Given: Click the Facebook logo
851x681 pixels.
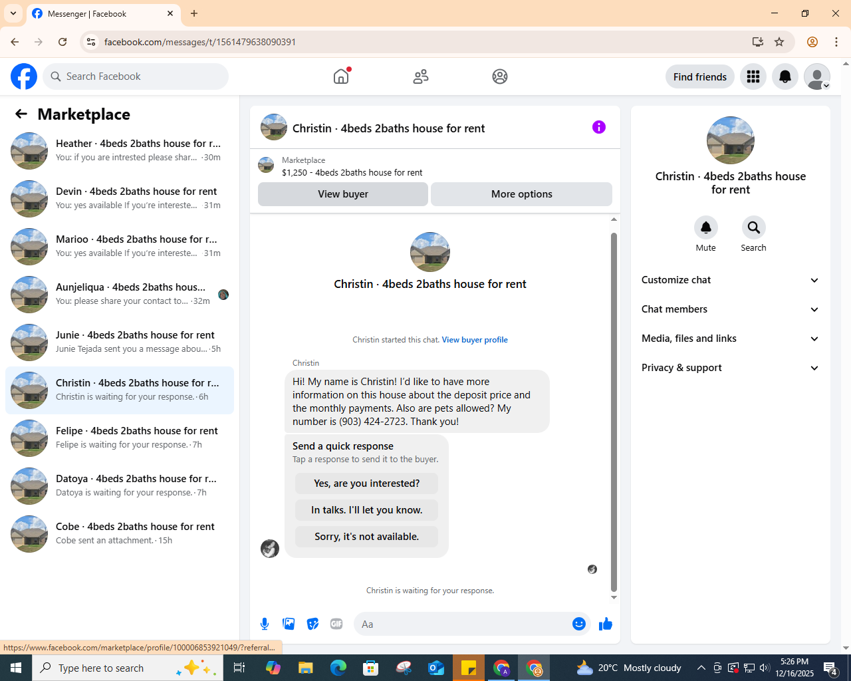Looking at the screenshot, I should pyautogui.click(x=24, y=76).
